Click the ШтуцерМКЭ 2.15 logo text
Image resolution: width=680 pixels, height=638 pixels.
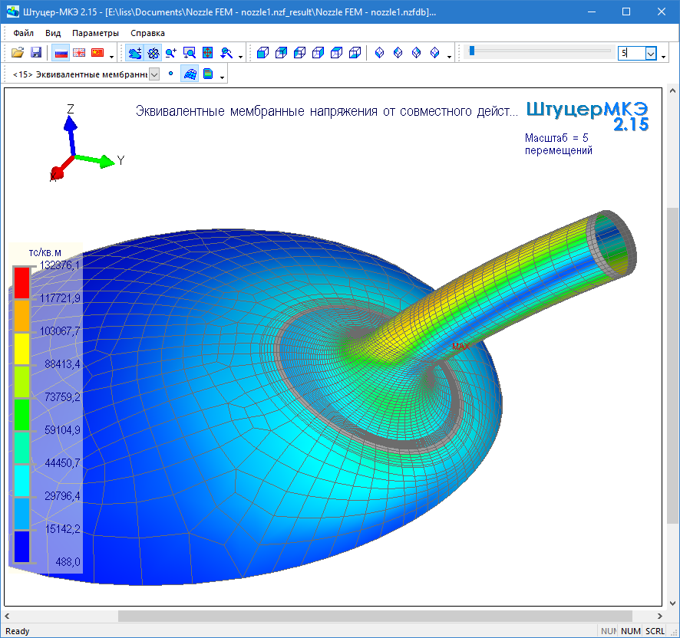click(x=587, y=116)
